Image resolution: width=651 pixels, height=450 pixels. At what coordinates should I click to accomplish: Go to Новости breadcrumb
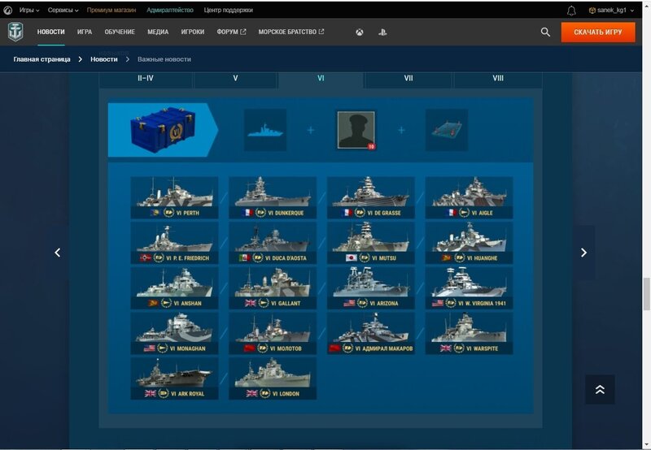click(104, 59)
